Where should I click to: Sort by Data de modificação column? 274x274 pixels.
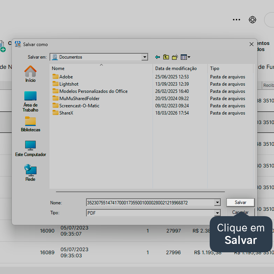click(180, 68)
